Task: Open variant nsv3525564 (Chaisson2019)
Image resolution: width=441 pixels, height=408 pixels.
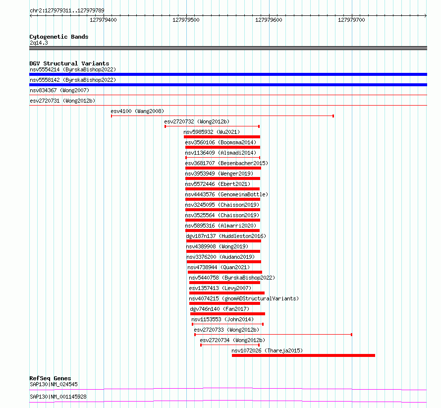Action: [222, 215]
